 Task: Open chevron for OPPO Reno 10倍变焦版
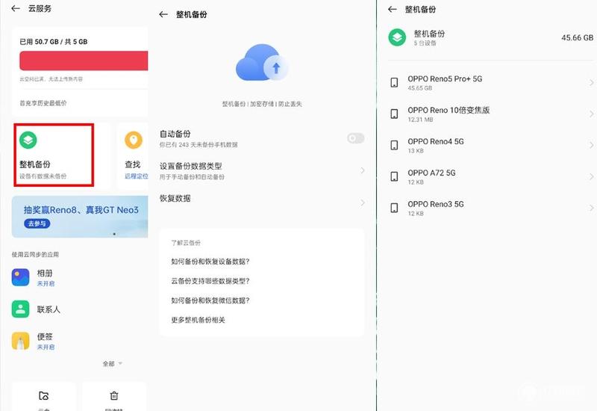591,114
